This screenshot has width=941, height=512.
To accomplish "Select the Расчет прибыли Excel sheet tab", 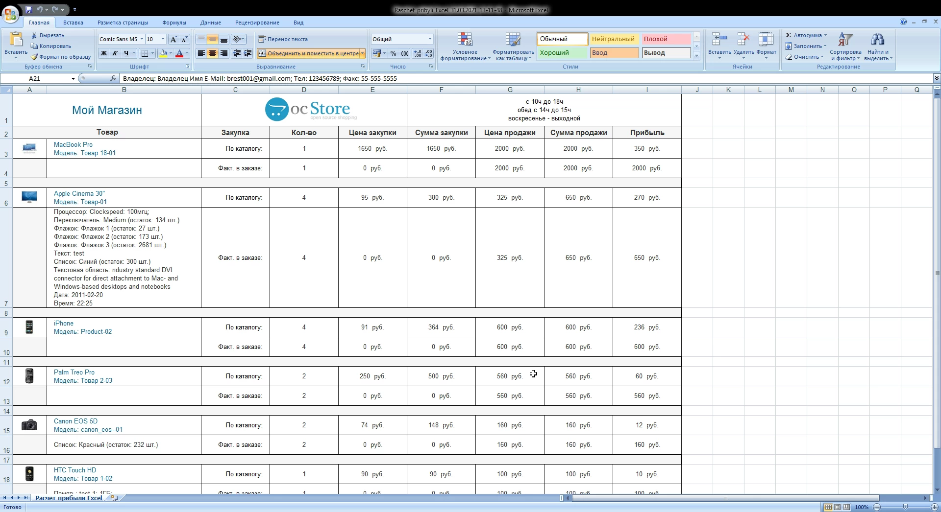I will [69, 498].
